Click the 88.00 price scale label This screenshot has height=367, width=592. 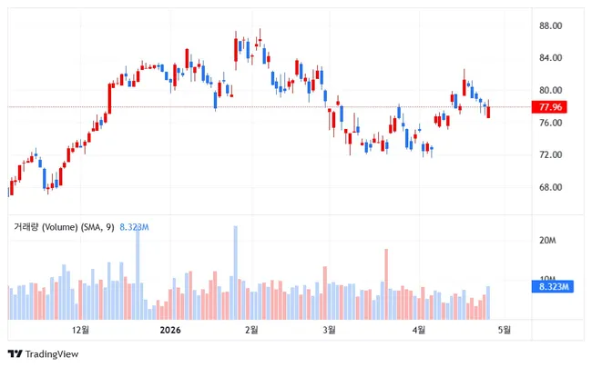[x=549, y=26]
